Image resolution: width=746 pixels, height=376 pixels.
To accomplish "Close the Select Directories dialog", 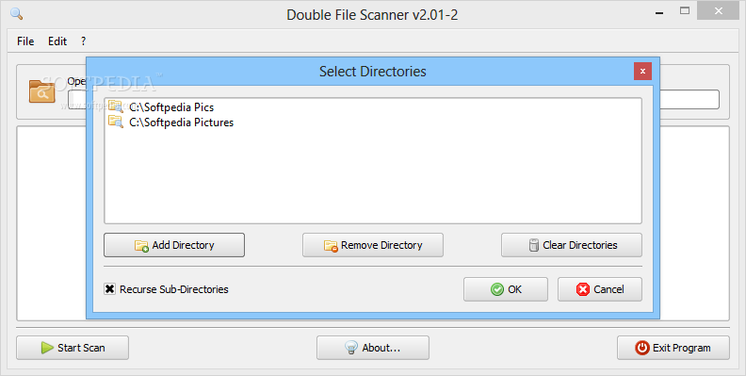I will (642, 72).
